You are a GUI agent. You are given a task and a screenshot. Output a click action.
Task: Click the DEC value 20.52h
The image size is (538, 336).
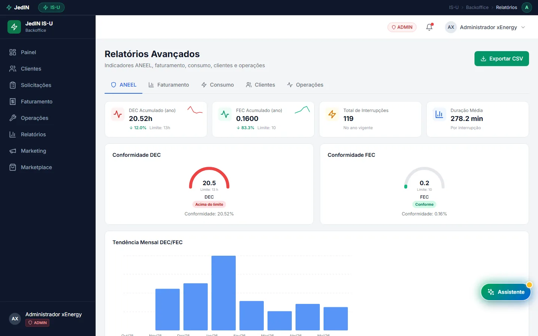[140, 119]
